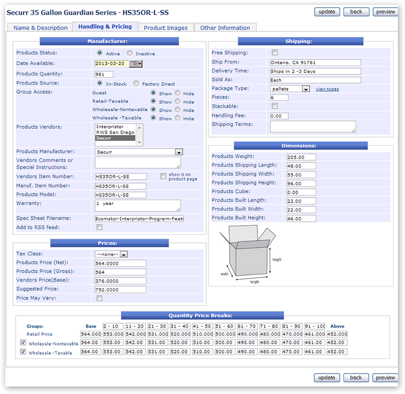Select Interpristor in Products Vendors list
The width and height of the screenshot is (405, 394).
[x=115, y=126]
